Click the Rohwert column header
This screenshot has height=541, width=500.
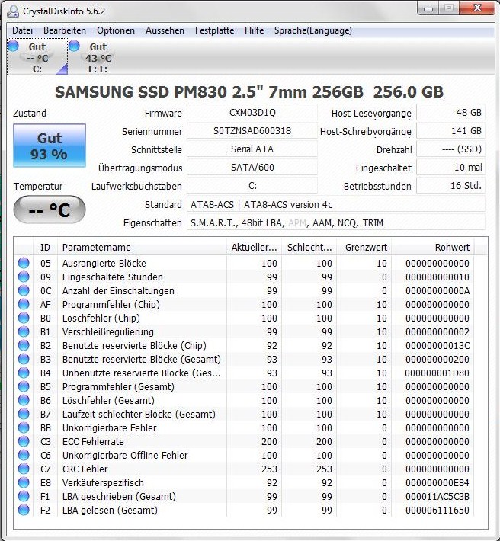433,247
